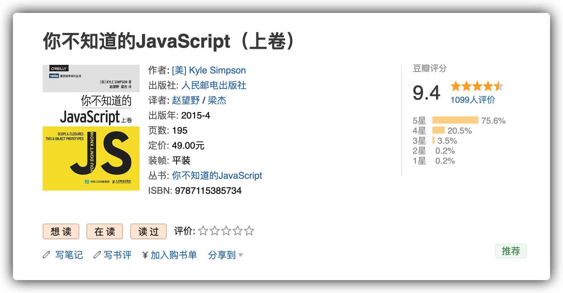Open translator link 梁杰
The width and height of the screenshot is (563, 293).
click(x=217, y=100)
